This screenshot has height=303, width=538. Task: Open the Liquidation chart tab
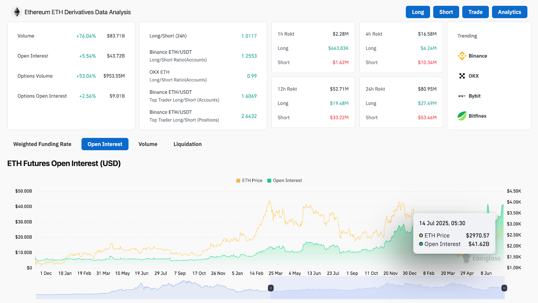point(188,144)
